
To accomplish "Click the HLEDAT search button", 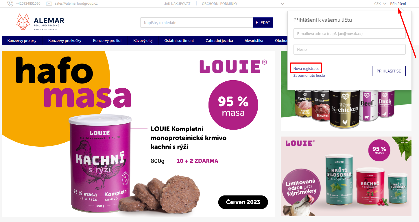I will 263,23.
